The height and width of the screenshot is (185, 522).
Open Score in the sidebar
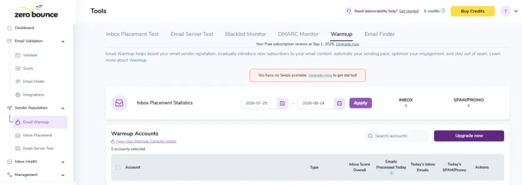point(28,69)
